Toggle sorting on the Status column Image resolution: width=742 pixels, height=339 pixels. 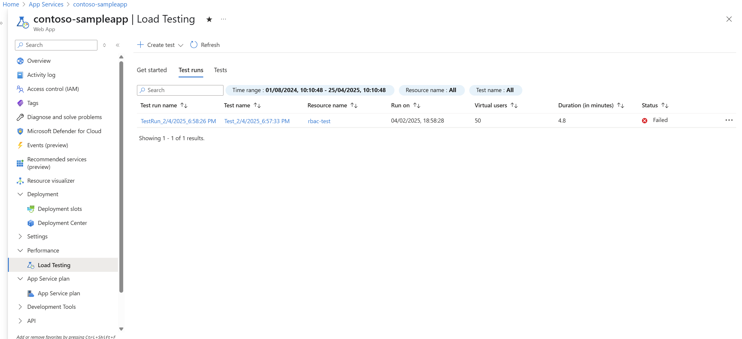coord(665,105)
